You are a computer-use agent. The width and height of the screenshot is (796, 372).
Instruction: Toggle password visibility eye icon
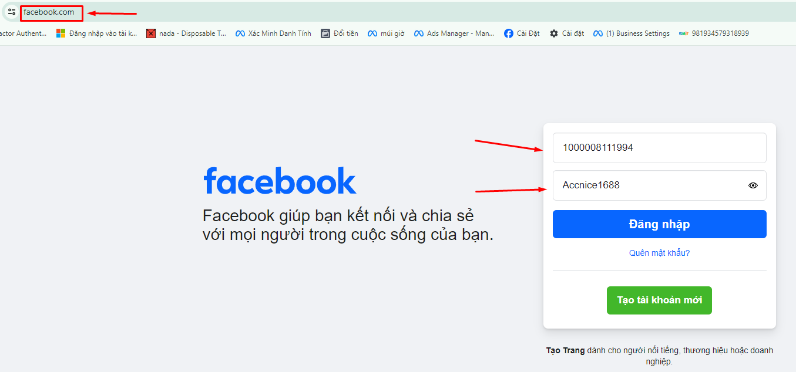click(753, 185)
